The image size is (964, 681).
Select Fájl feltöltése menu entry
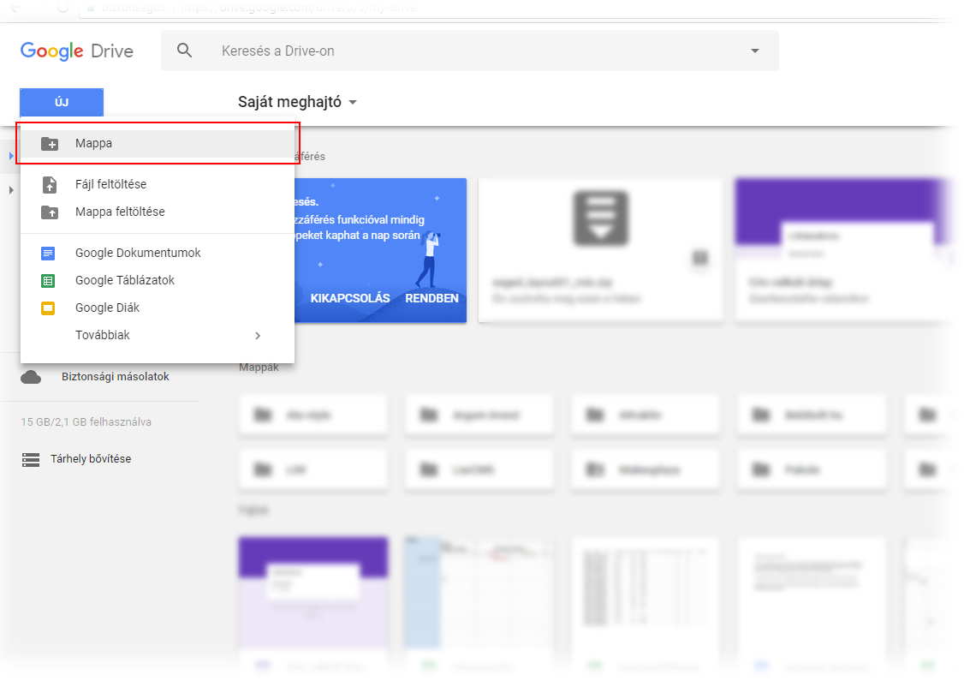(x=110, y=184)
